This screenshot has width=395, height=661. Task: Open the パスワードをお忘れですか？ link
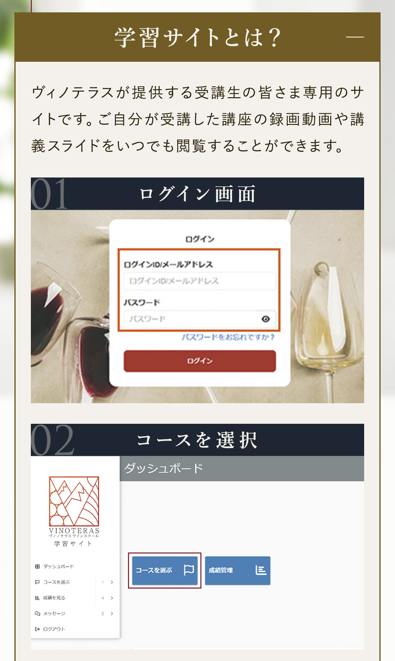228,337
